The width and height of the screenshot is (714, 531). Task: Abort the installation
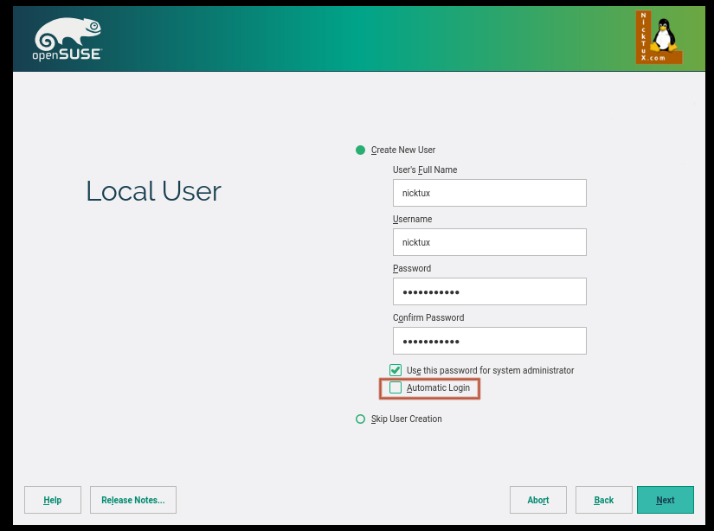pos(538,500)
